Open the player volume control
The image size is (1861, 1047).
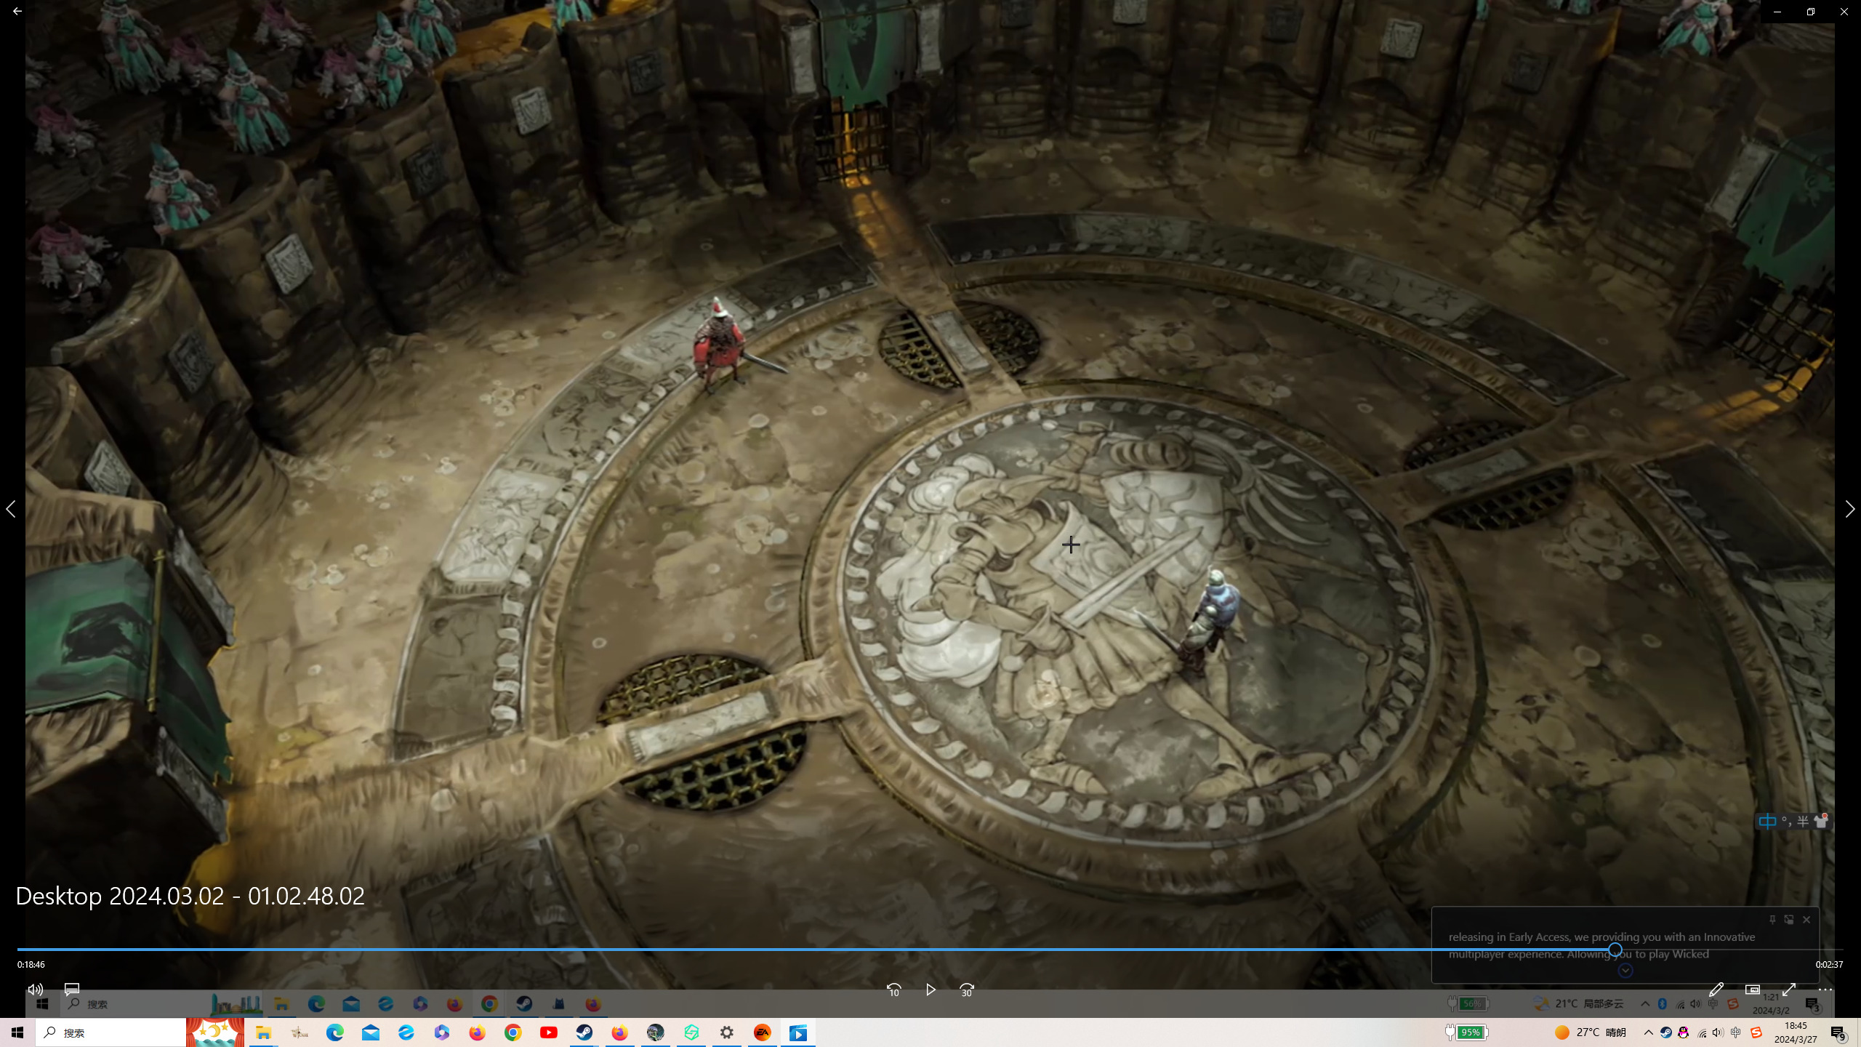coord(35,990)
